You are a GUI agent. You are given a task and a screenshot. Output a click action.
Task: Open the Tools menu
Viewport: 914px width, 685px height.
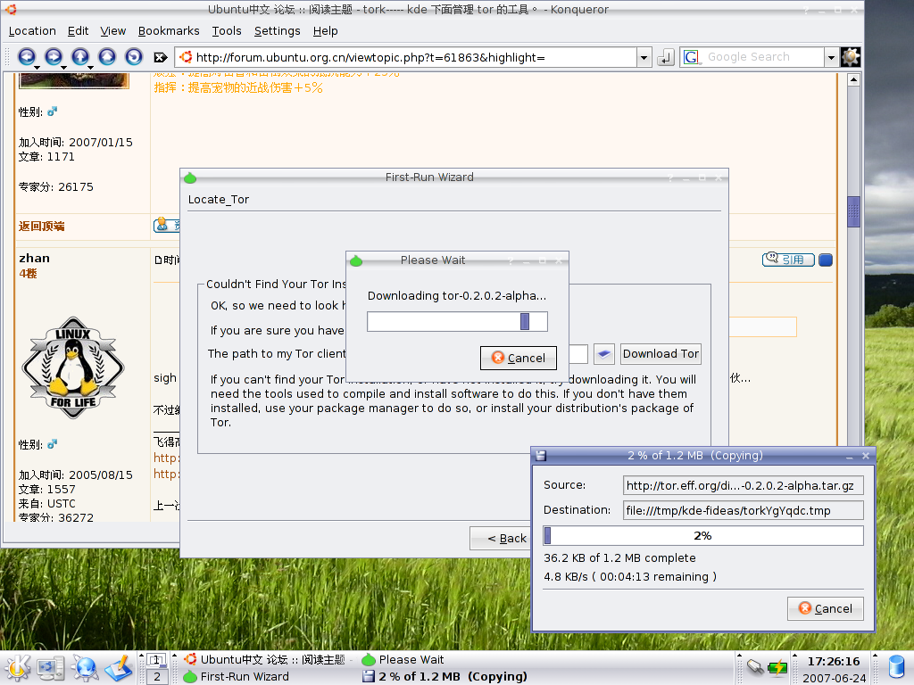click(227, 31)
